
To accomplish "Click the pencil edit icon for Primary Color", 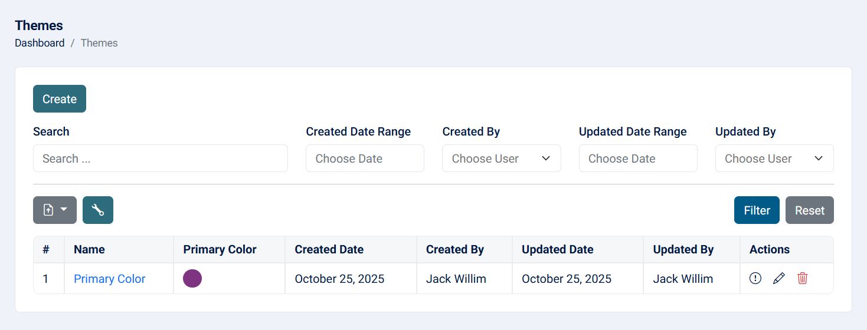I will click(x=779, y=278).
